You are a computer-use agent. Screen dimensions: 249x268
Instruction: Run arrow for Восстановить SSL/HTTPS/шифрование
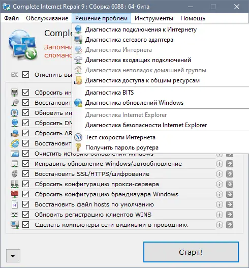pyautogui.click(x=230, y=174)
